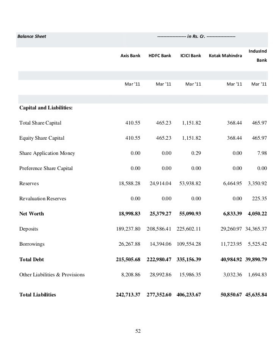The image size is (276, 357).
Task: Click the Net Worth row label
Action: click(31, 214)
